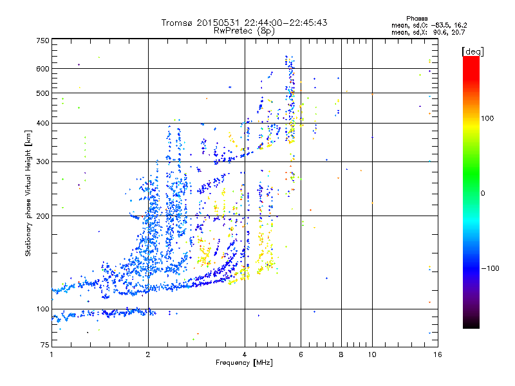Image resolution: width=515 pixels, height=386 pixels.
Task: Click the y-axis tick label "500"
Action: 42,93
